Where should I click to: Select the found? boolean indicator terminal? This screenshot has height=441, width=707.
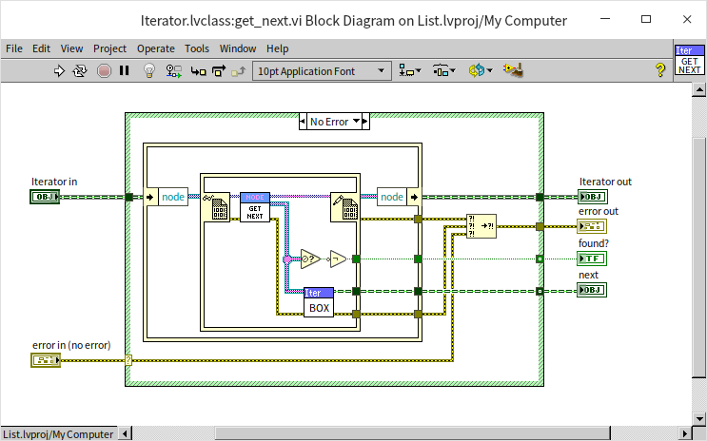click(x=591, y=258)
